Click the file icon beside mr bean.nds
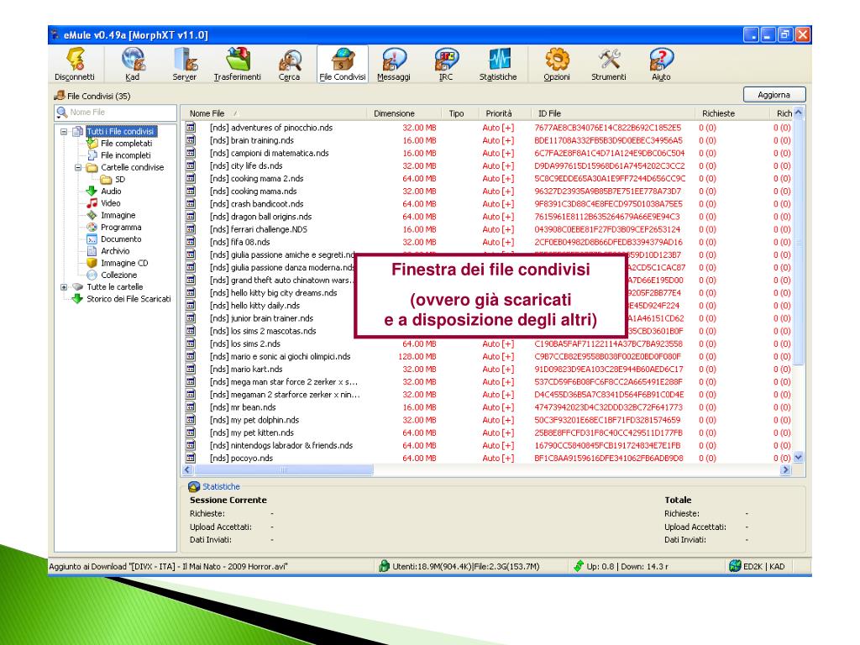Image resolution: width=860 pixels, height=645 pixels. pyautogui.click(x=191, y=407)
